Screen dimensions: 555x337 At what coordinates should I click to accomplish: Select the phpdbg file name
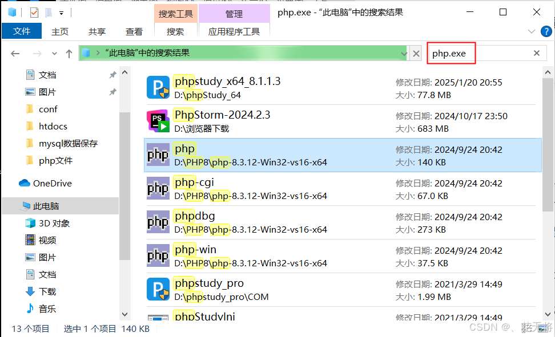(x=195, y=216)
